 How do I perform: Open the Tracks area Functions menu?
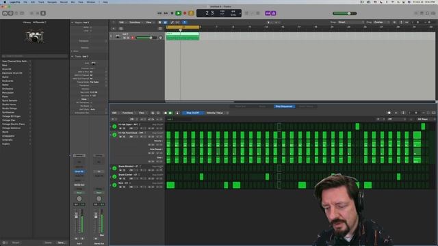[136, 23]
